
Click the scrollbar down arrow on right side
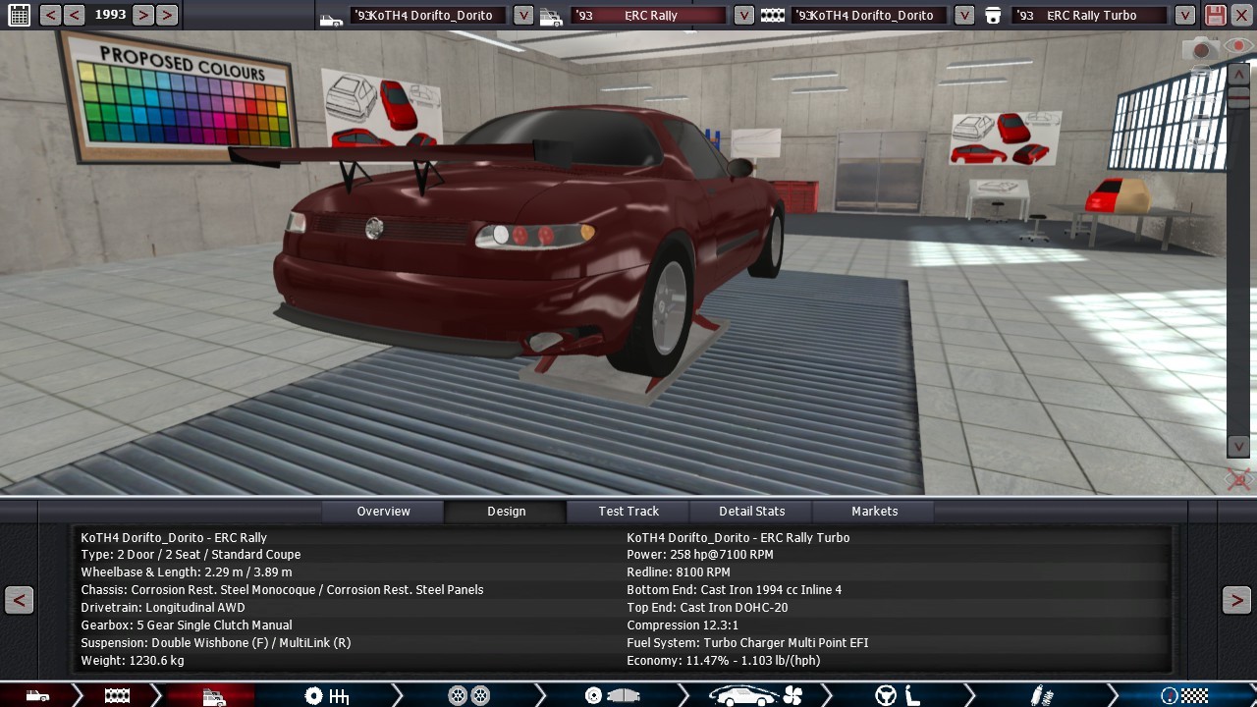(1238, 446)
